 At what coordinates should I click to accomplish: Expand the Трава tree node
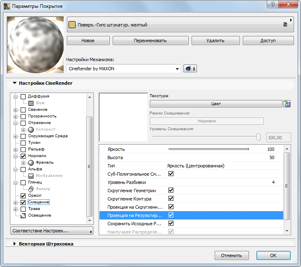pyautogui.click(x=15, y=209)
